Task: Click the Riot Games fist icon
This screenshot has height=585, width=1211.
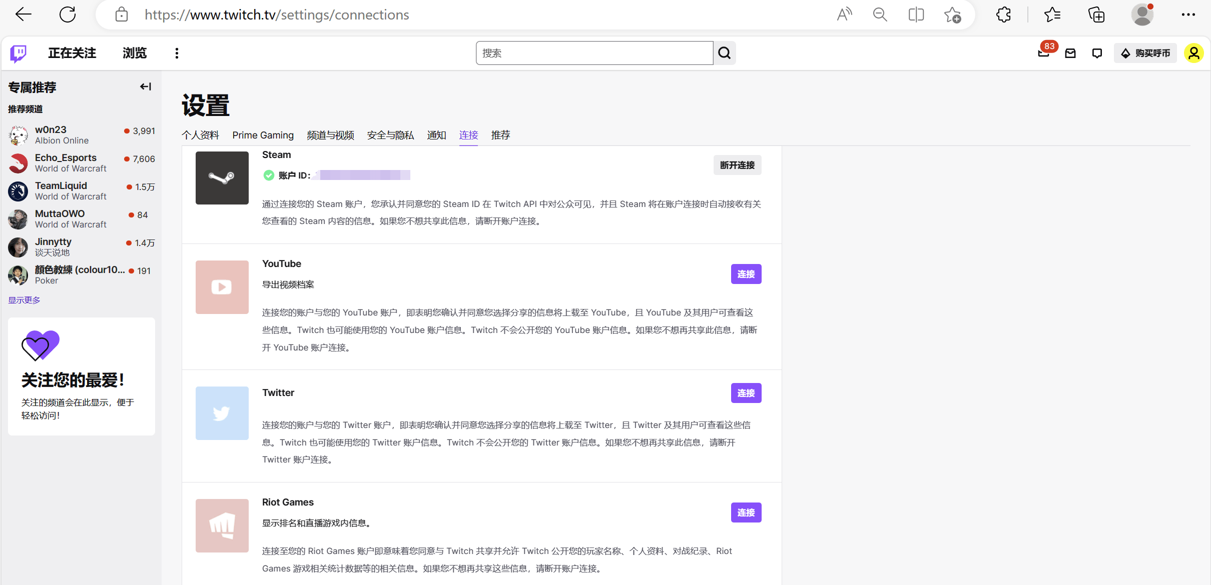Action: (222, 525)
